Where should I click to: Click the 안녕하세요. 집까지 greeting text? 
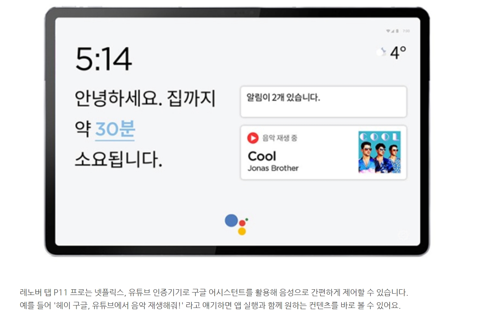pyautogui.click(x=145, y=99)
